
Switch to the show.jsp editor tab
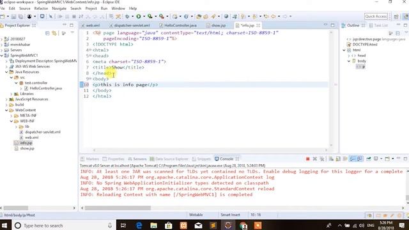click(x=216, y=26)
